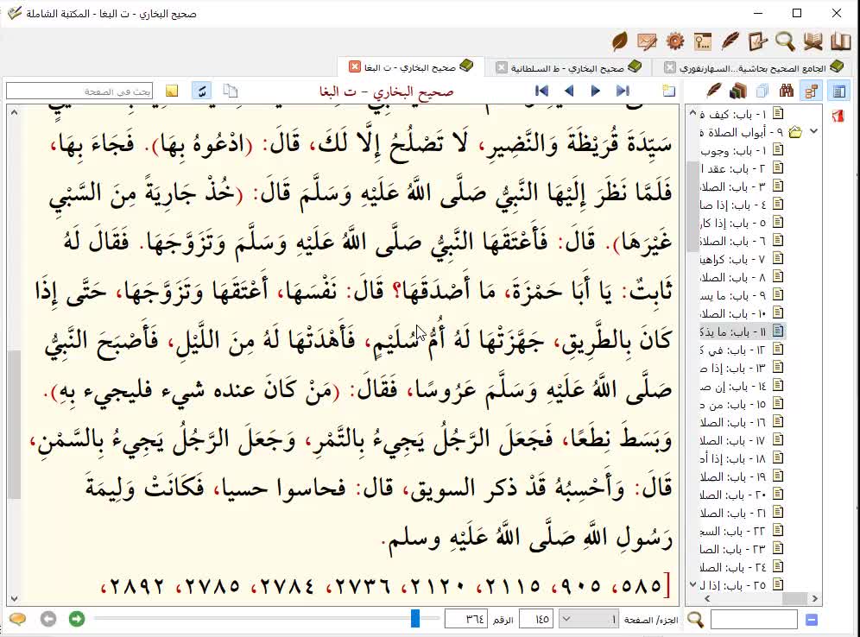Close the 'الجامع الصحيح بحاشية' tab
860x637 pixels.
tap(670, 67)
